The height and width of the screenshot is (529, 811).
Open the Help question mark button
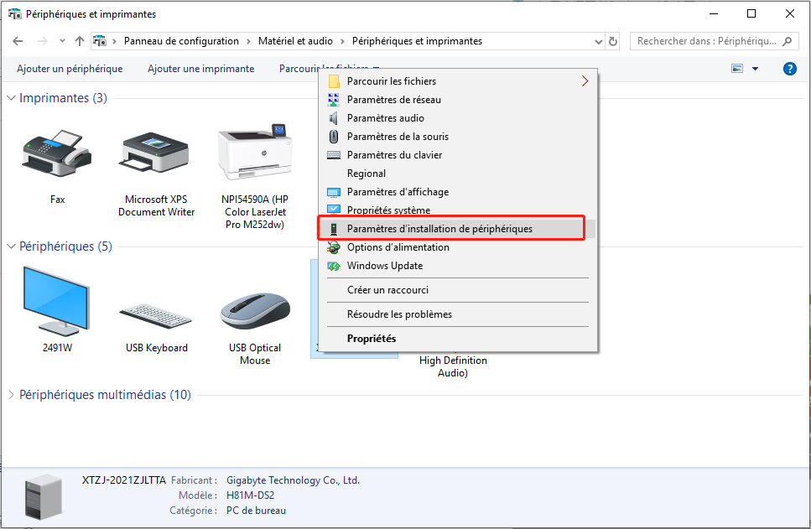(789, 69)
